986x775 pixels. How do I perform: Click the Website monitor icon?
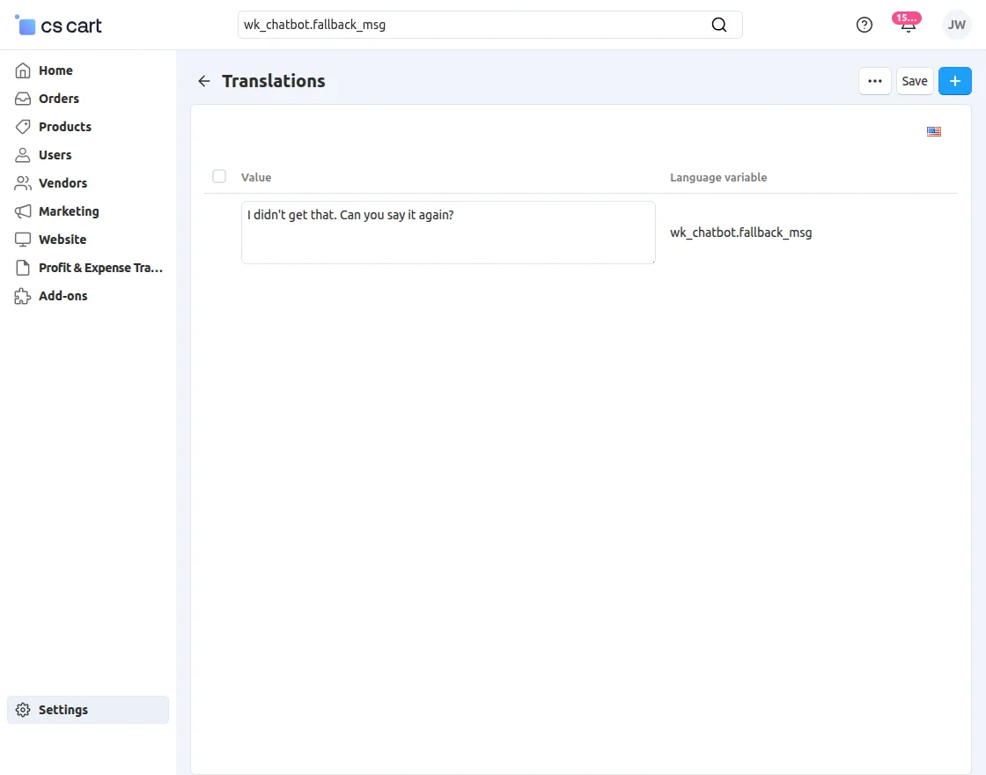tap(22, 240)
